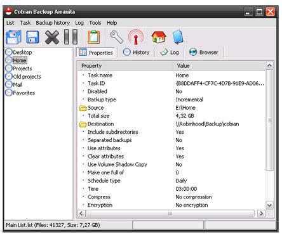Click the E:\Home source value

click(185, 108)
